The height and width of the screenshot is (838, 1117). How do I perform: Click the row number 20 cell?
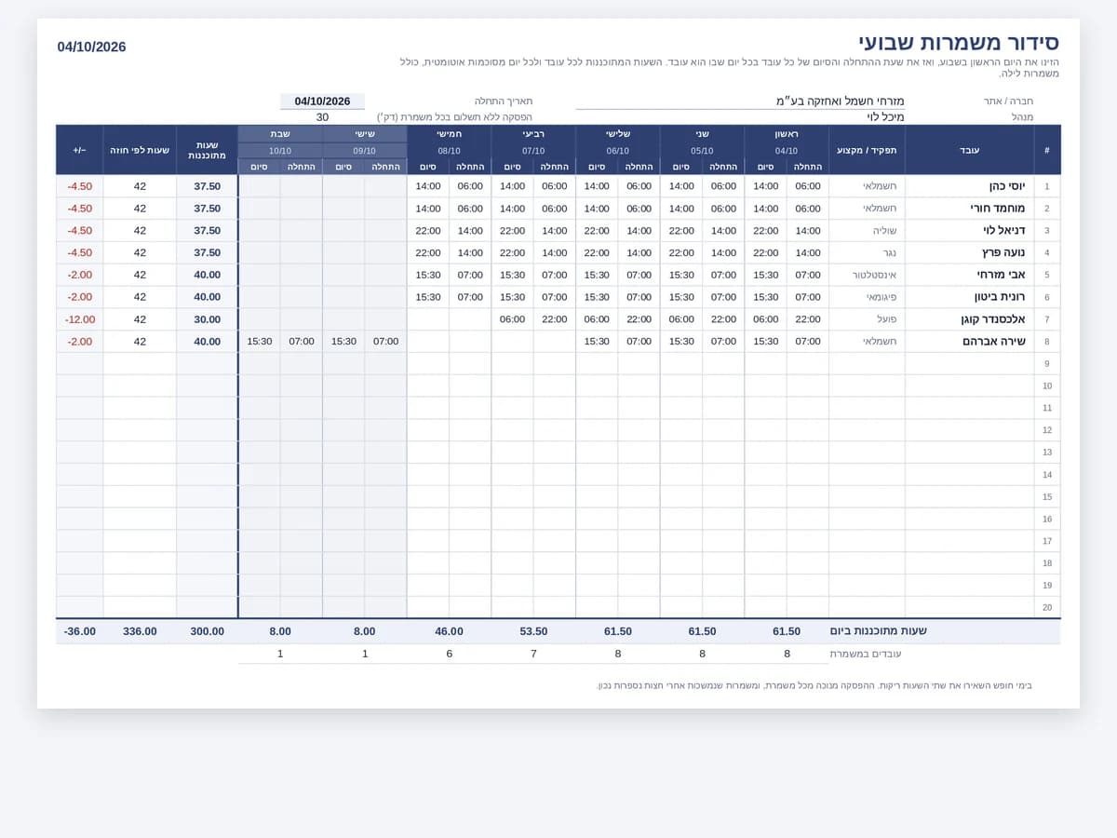pos(1047,608)
